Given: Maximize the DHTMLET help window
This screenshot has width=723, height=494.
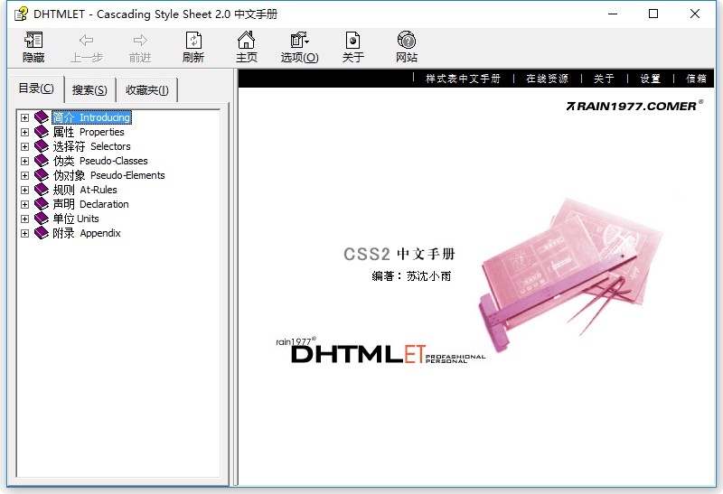Looking at the screenshot, I should click(653, 14).
